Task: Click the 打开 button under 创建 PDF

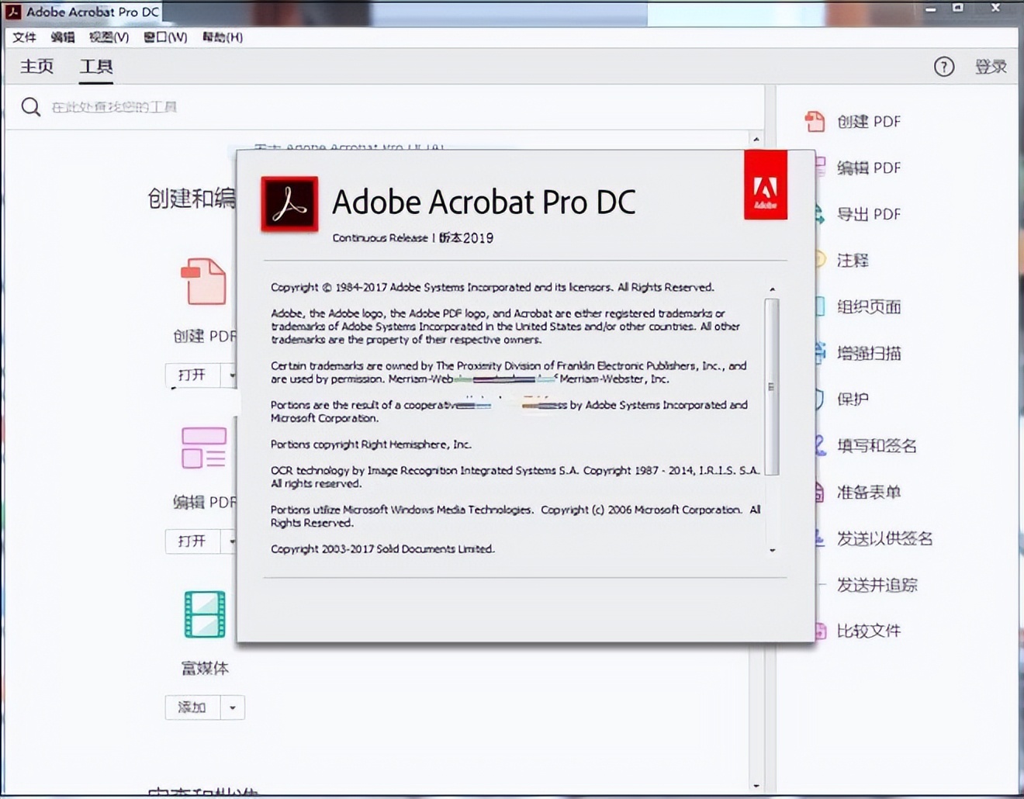Action: (192, 375)
